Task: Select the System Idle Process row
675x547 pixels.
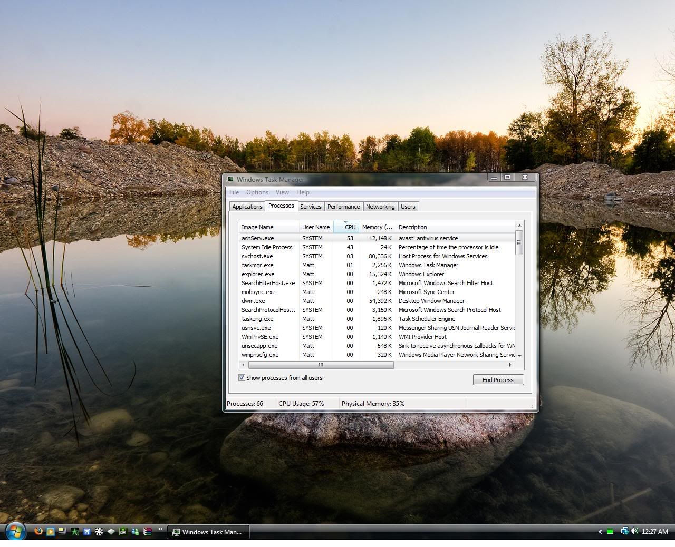Action: point(377,247)
